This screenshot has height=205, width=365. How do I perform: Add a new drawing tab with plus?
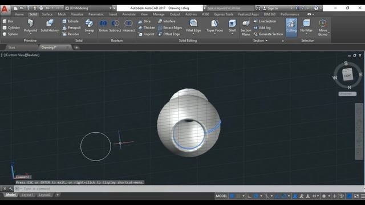coord(76,48)
